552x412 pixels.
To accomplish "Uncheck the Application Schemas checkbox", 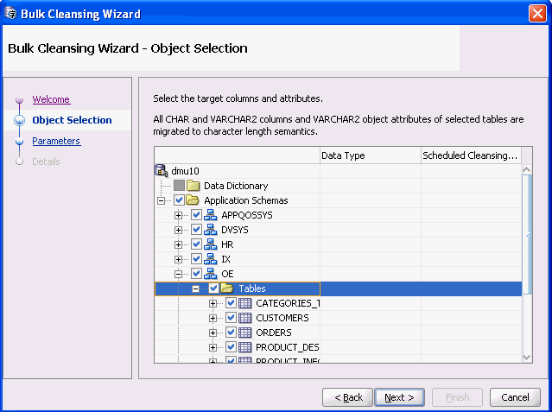I will tap(179, 200).
